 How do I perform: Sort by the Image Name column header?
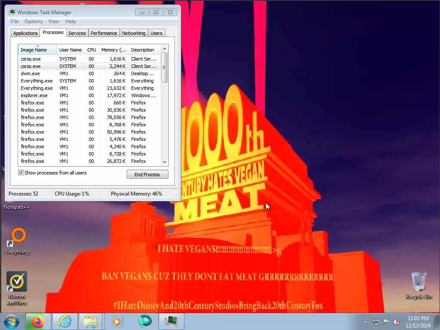point(38,50)
